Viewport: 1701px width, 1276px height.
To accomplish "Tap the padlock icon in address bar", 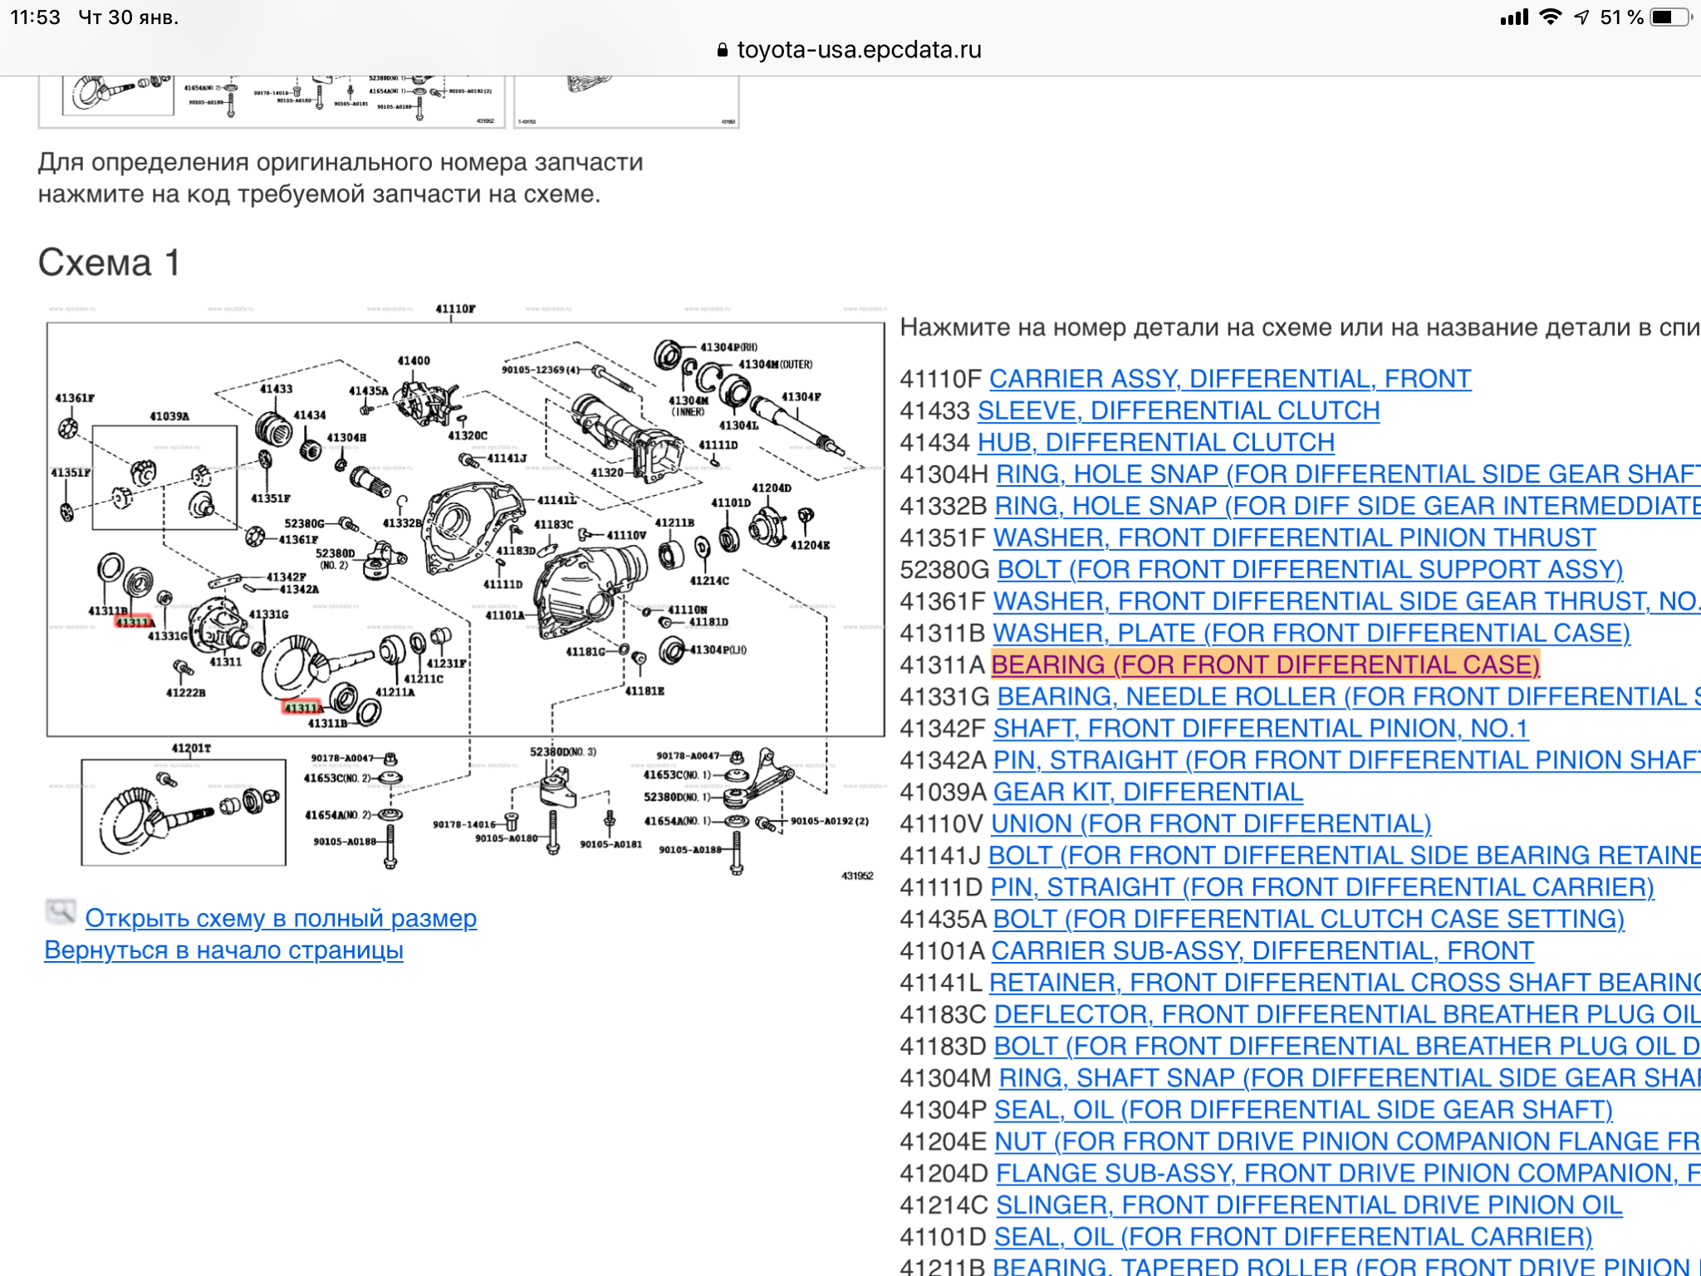I will point(722,50).
